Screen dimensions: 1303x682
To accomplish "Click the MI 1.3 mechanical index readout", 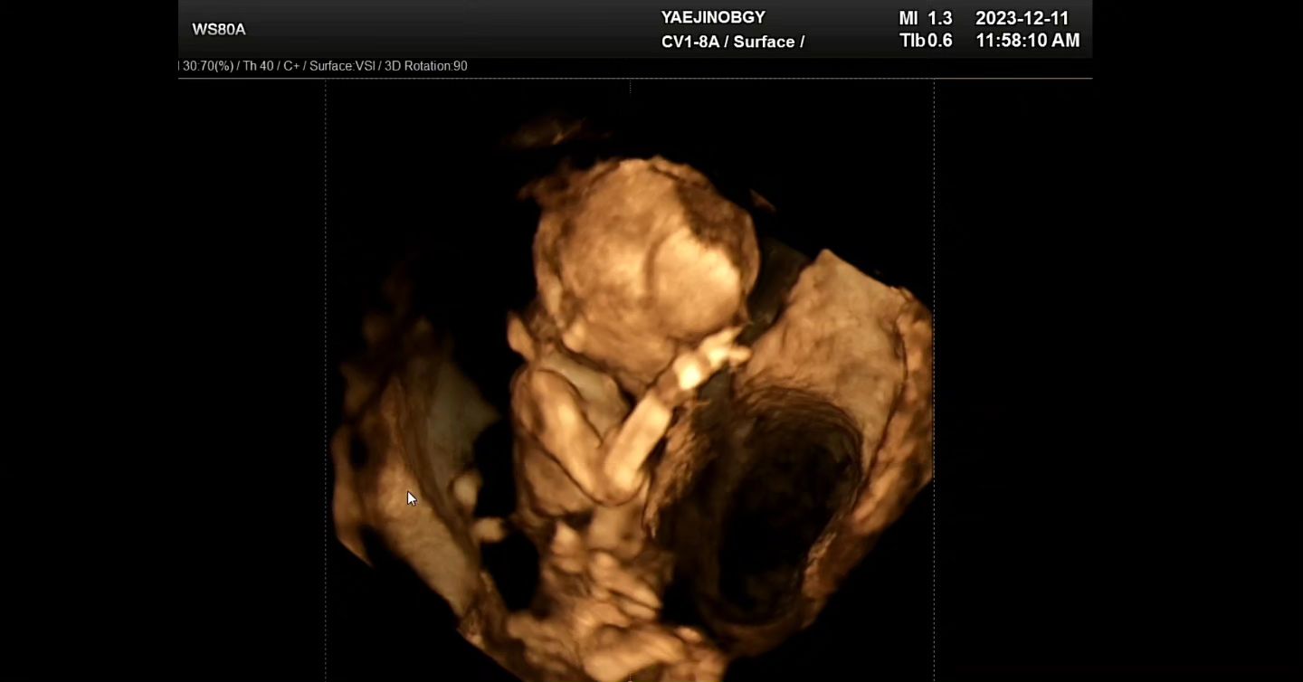I will point(925,18).
